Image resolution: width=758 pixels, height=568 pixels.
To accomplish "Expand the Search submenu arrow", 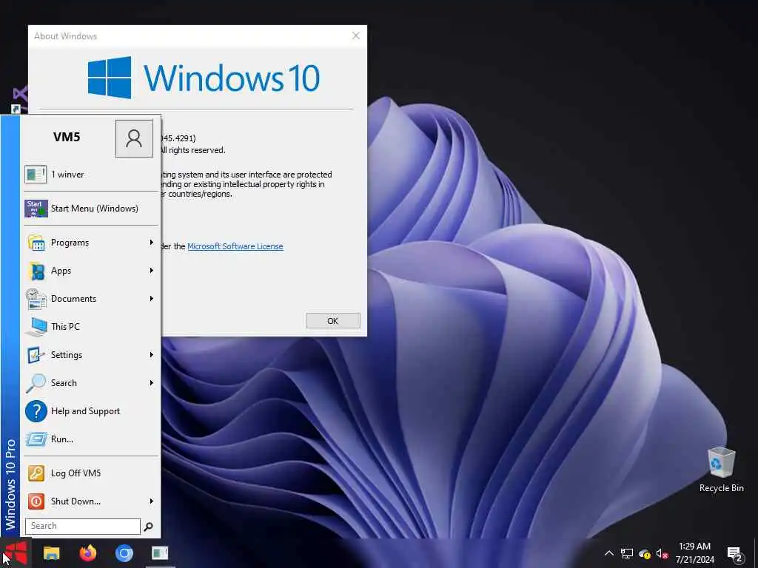I will tap(151, 383).
